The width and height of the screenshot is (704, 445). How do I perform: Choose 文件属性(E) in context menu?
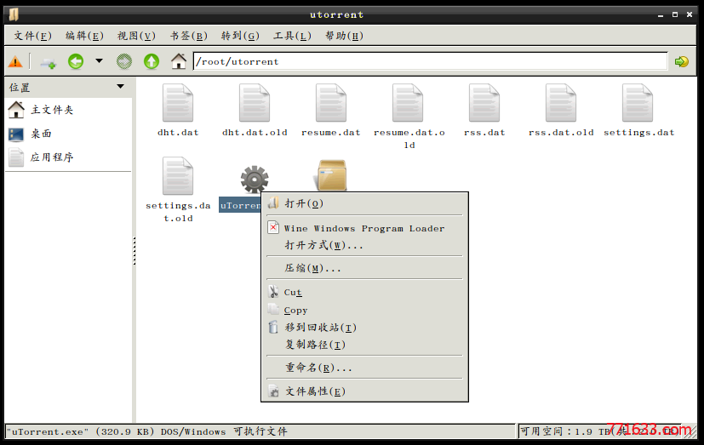pyautogui.click(x=364, y=391)
